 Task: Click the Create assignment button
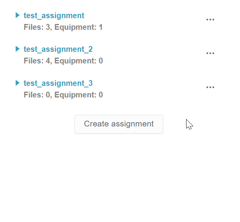(x=119, y=124)
